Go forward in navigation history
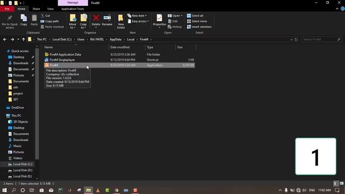Image resolution: width=345 pixels, height=194 pixels. click(12, 39)
